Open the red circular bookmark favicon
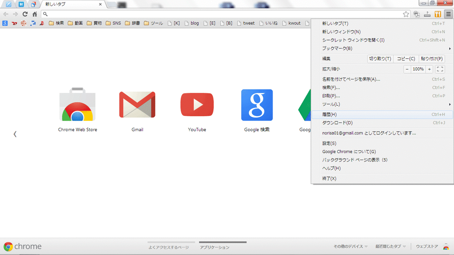Image resolution: width=454 pixels, height=255 pixels. pyautogui.click(x=24, y=23)
